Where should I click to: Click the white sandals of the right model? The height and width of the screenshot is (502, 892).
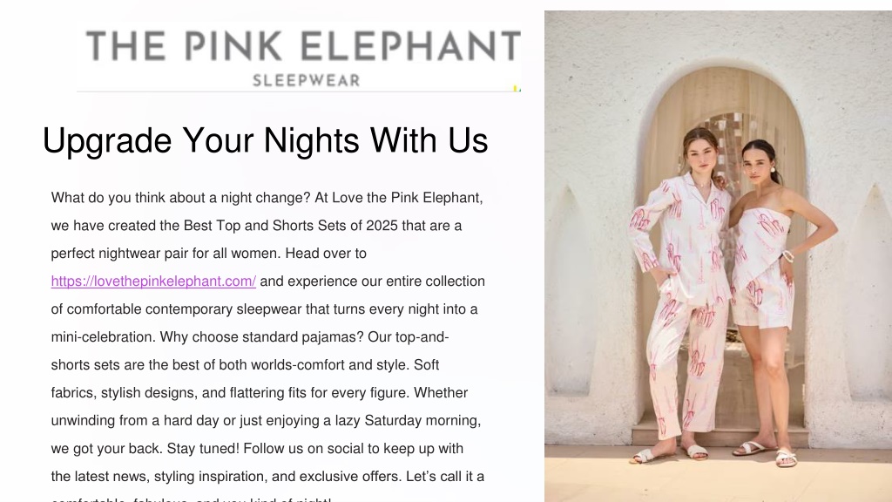pos(765,452)
